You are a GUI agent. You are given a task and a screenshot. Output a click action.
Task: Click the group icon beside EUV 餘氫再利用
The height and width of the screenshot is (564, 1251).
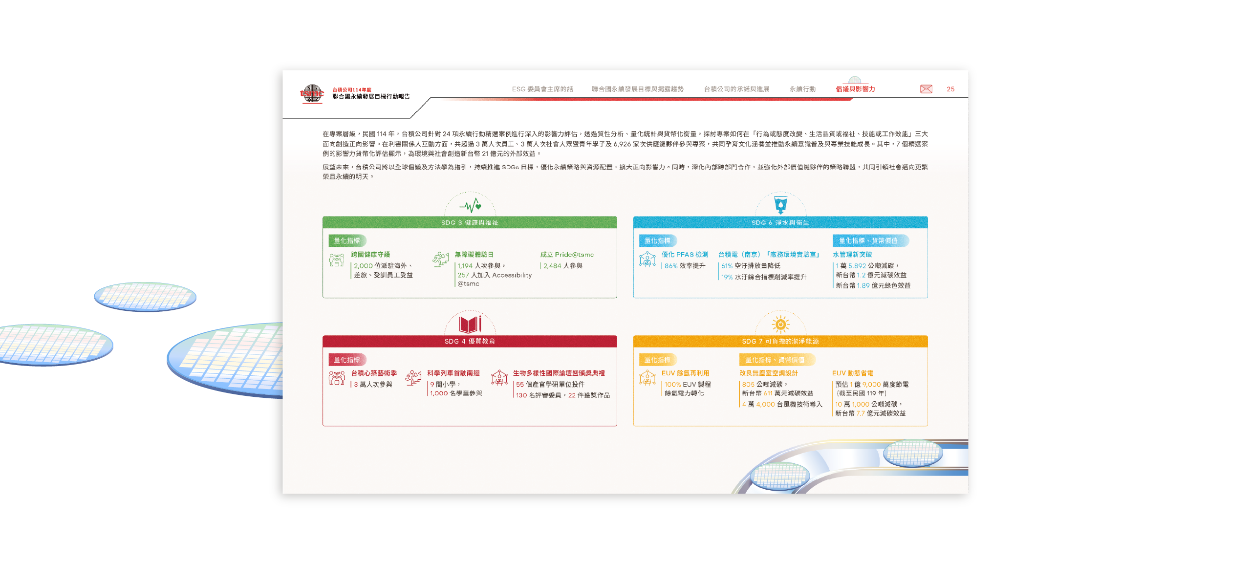(647, 377)
